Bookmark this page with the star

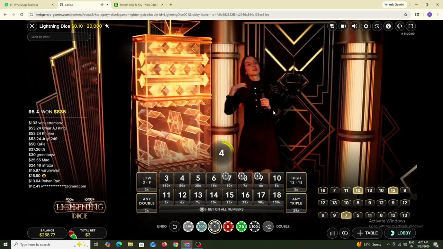[x=406, y=15]
